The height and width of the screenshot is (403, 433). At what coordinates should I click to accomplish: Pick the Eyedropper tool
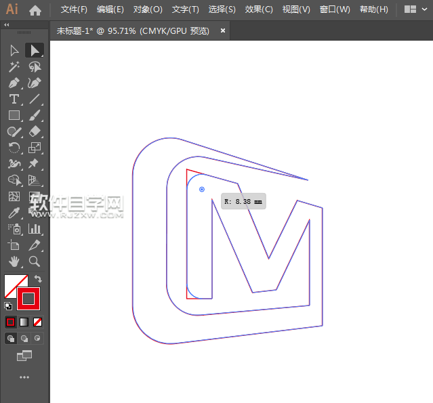(x=14, y=213)
